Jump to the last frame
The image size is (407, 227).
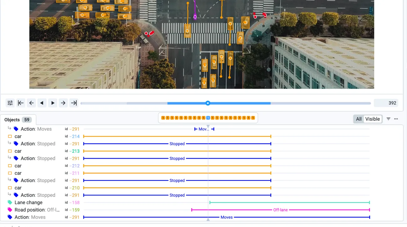tap(74, 103)
